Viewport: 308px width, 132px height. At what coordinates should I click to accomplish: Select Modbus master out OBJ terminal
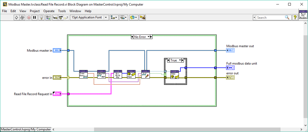click(x=230, y=50)
